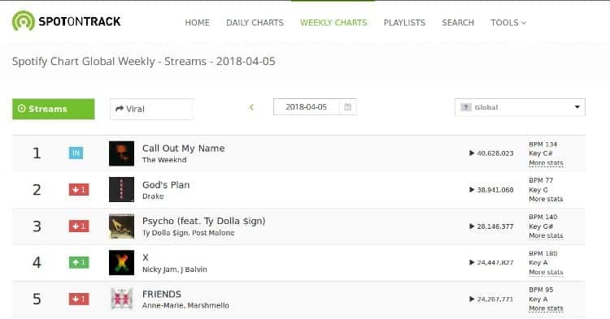This screenshot has width=610, height=319.
Task: Click the blue IN badge for Call Out My Name
Action: 76,153
